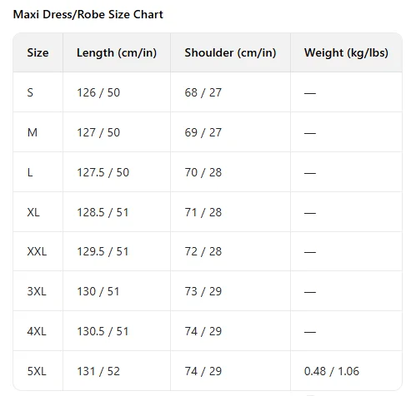Select the L size row label
The width and height of the screenshot is (411, 396).
[30, 172]
